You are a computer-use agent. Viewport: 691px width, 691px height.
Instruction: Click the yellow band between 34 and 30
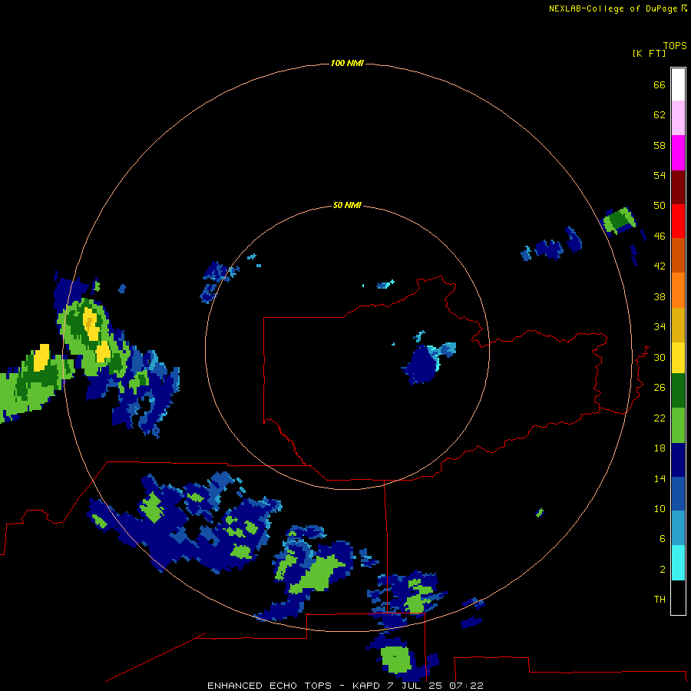pos(678,358)
